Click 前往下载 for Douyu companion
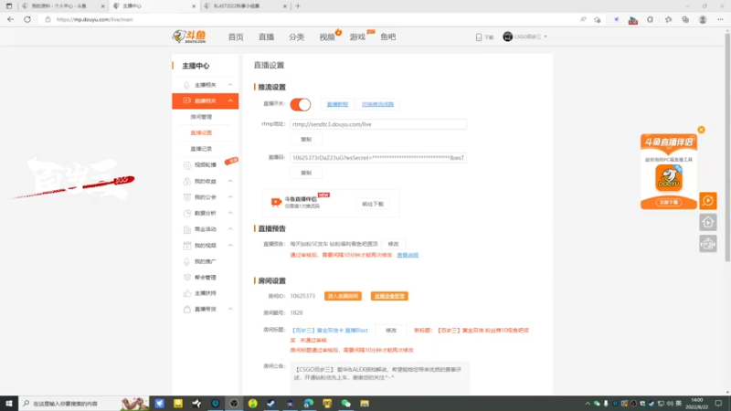Image resolution: width=731 pixels, height=411 pixels. (373, 204)
